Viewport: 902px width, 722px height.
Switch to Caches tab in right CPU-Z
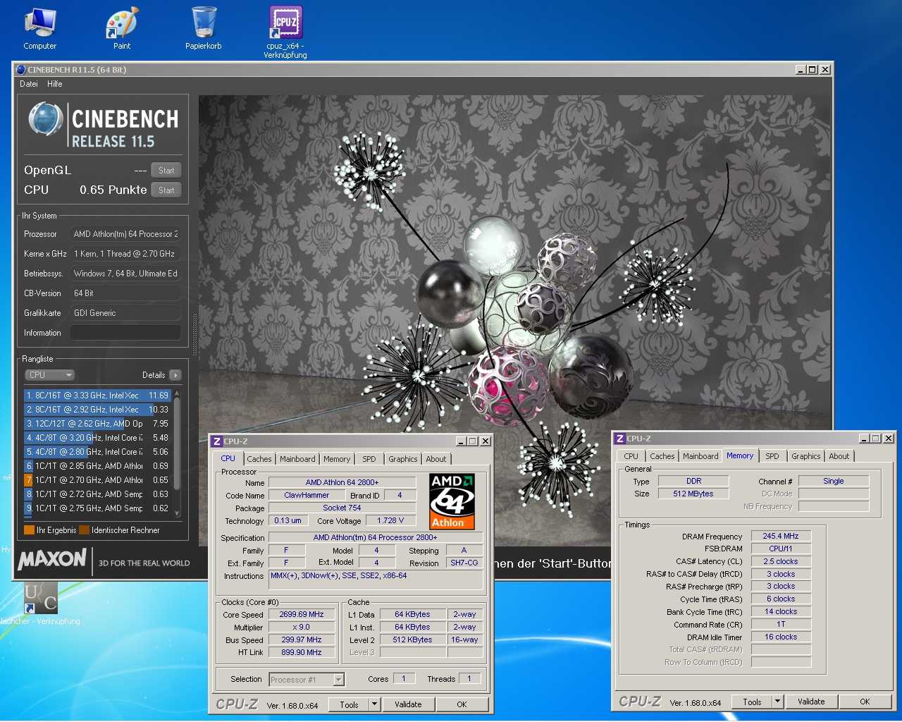click(662, 456)
